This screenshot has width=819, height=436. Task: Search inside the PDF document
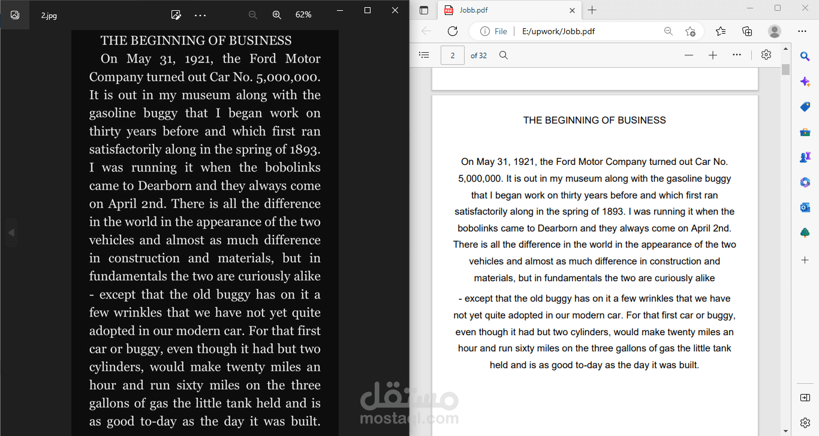[x=504, y=55]
